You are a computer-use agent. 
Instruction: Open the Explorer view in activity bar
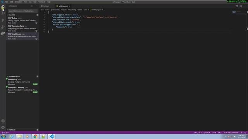coord(3,7)
